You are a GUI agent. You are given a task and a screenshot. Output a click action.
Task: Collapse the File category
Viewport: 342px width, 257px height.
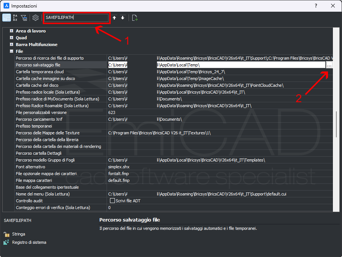(x=12, y=51)
